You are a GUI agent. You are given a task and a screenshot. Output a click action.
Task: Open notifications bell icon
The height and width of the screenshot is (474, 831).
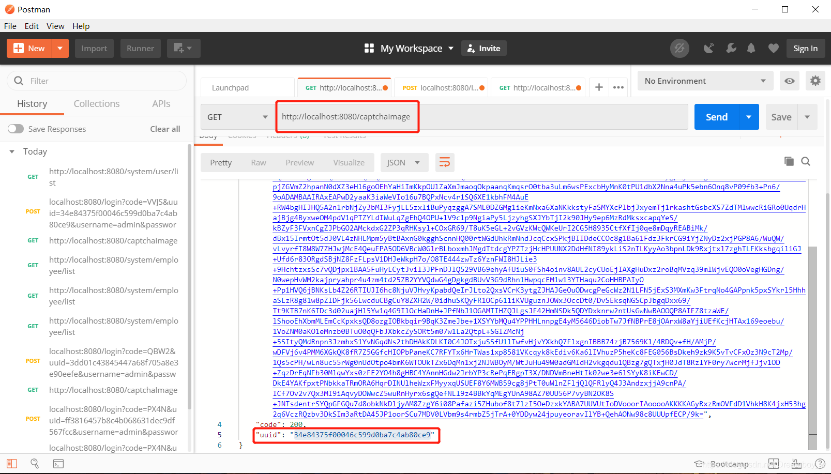[751, 49]
